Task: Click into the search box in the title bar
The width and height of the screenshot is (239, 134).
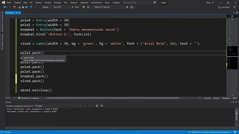Action: 137,3
